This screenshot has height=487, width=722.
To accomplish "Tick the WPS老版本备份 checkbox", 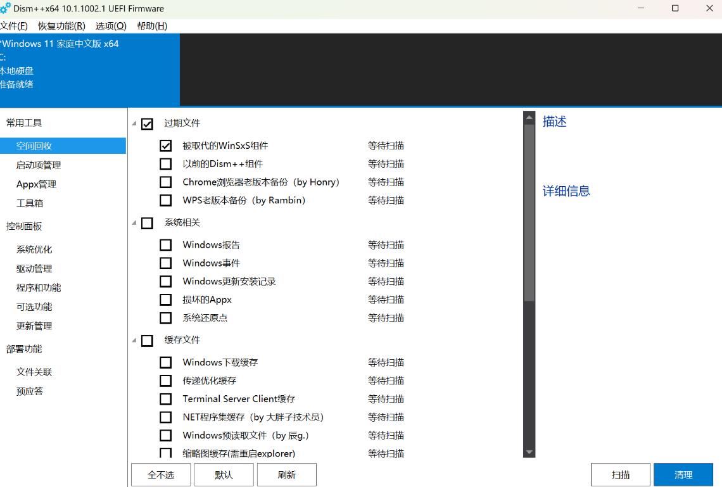I will 165,200.
